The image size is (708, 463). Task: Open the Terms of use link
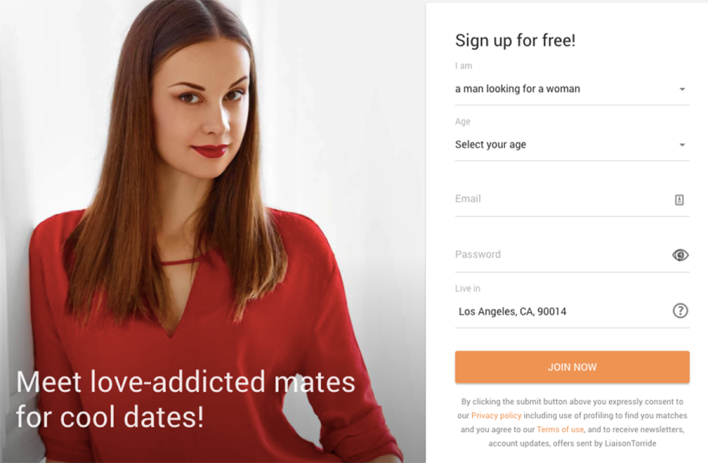(560, 430)
